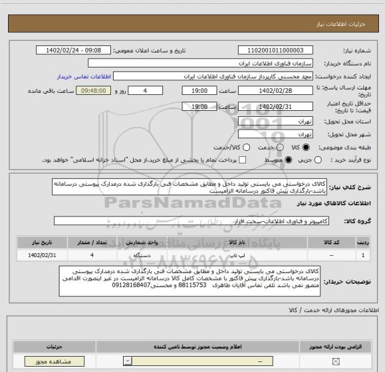Click the جزئیات اطلاعات نیاز title bar
This screenshot has height=372, width=385.
point(193,23)
